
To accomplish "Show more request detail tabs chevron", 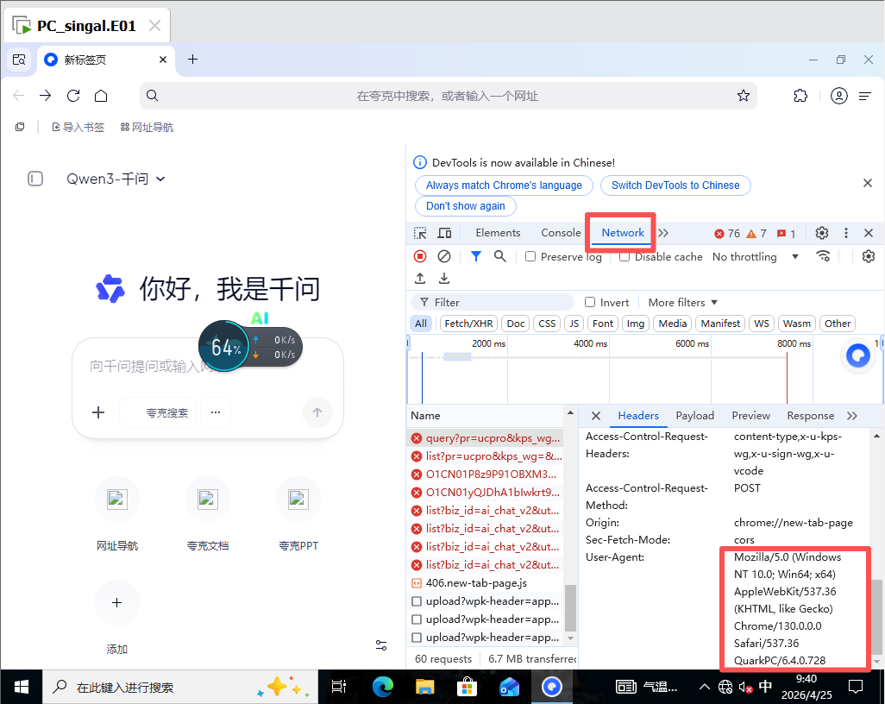I will 852,416.
